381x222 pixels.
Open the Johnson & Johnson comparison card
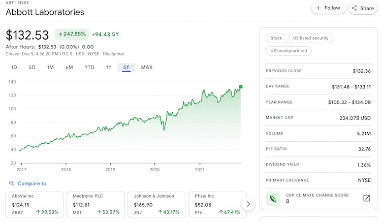(156, 204)
